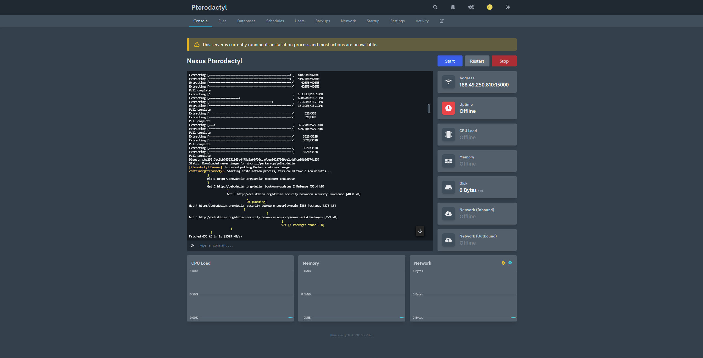This screenshot has width=703, height=358.
Task: Click the CPU chip icon
Action: tap(448, 135)
